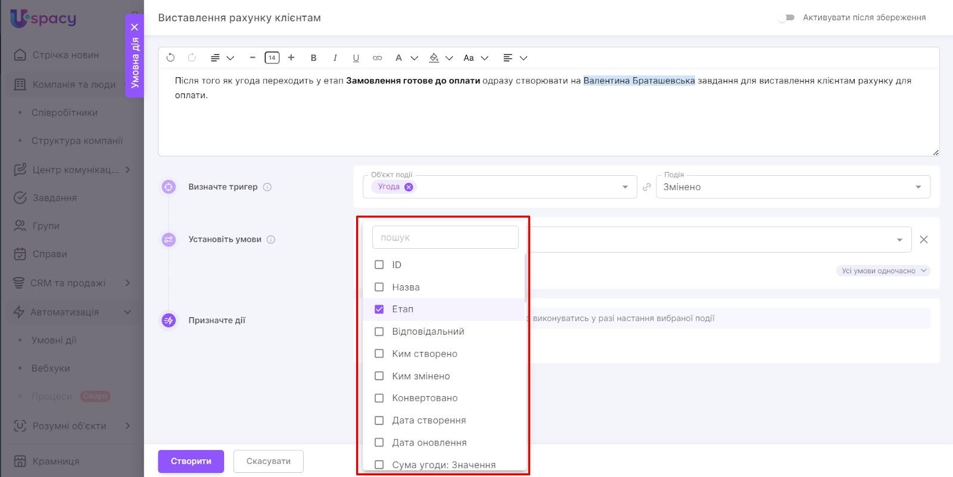Enable the Активувати після збереження toggle
Image resolution: width=953 pixels, height=477 pixels.
[x=786, y=18]
